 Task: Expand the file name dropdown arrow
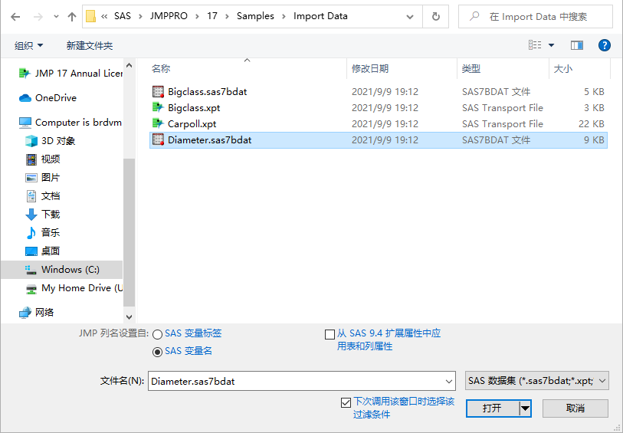pyautogui.click(x=449, y=382)
